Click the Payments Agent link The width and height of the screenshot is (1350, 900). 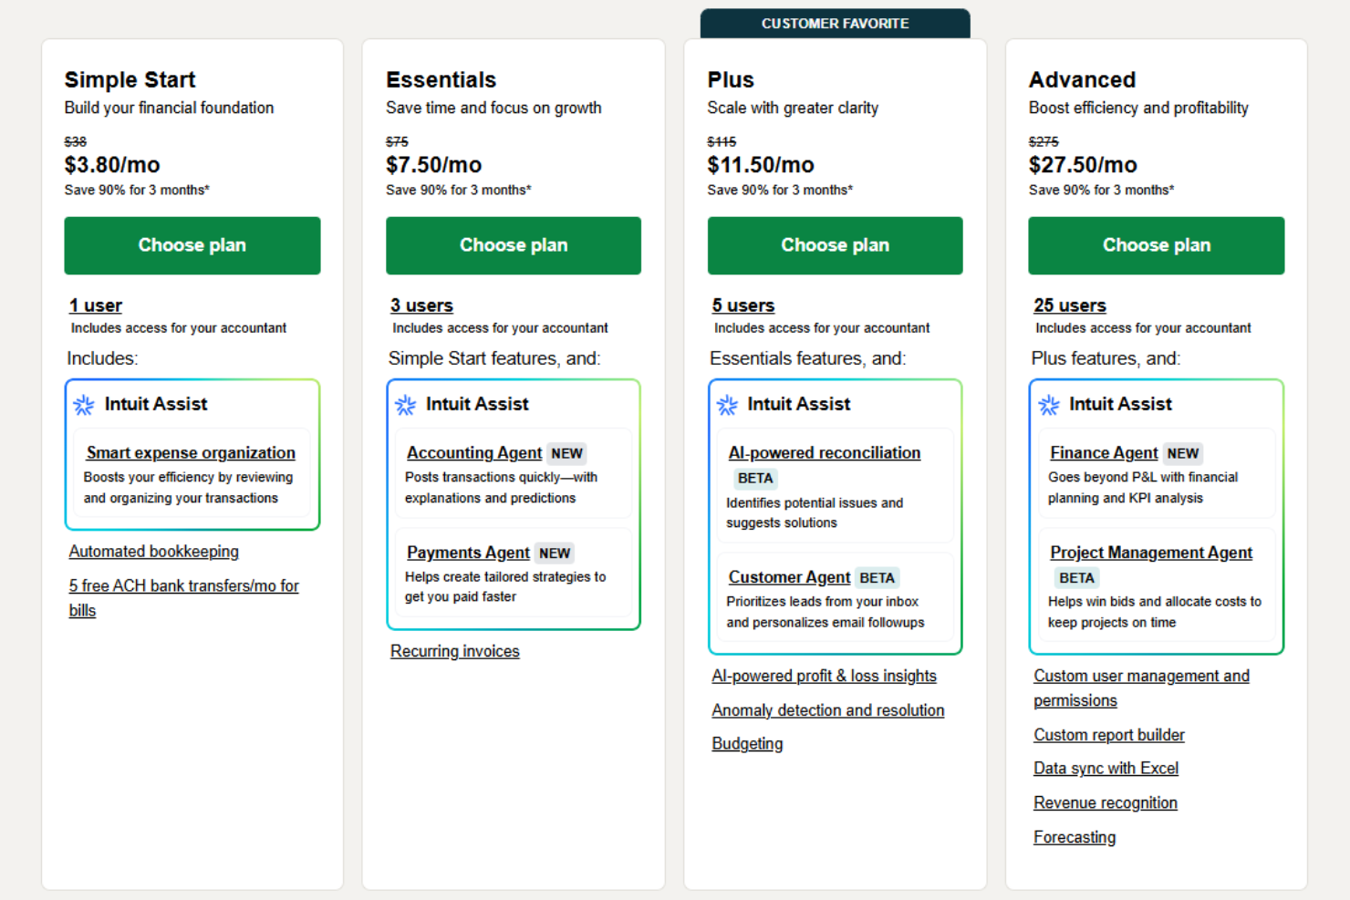click(x=468, y=553)
